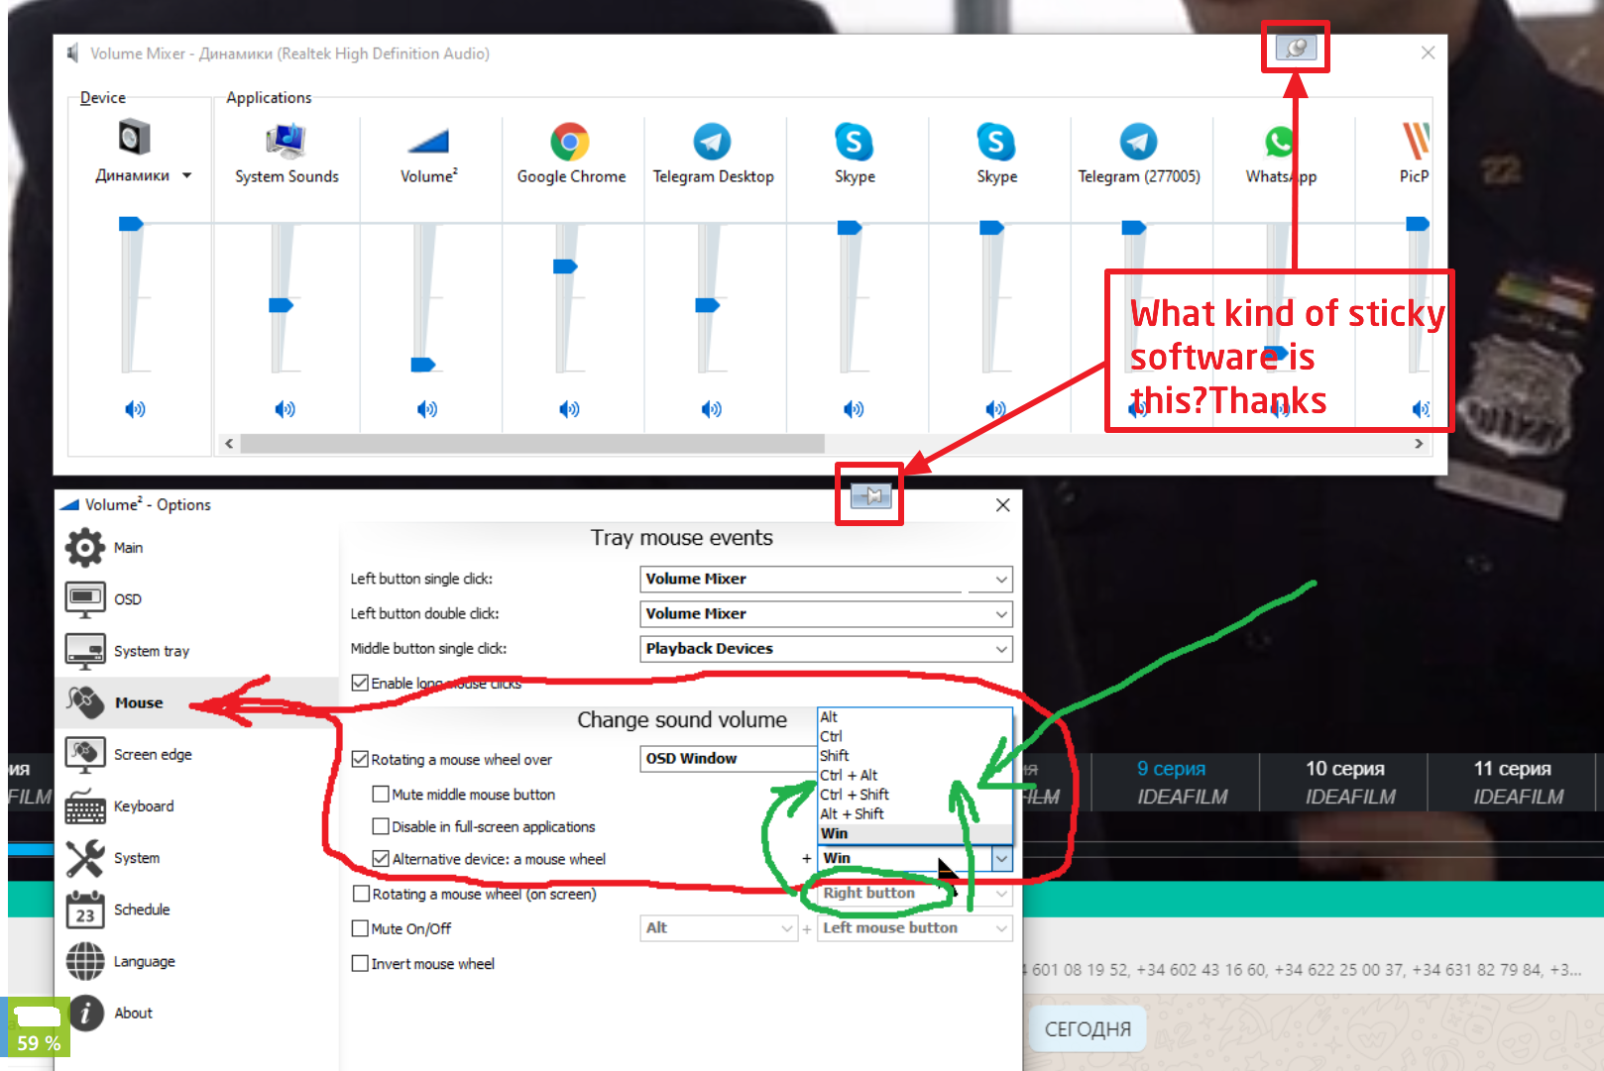
Task: Click pin icon in Volume² Options title bar
Action: pyautogui.click(x=870, y=495)
